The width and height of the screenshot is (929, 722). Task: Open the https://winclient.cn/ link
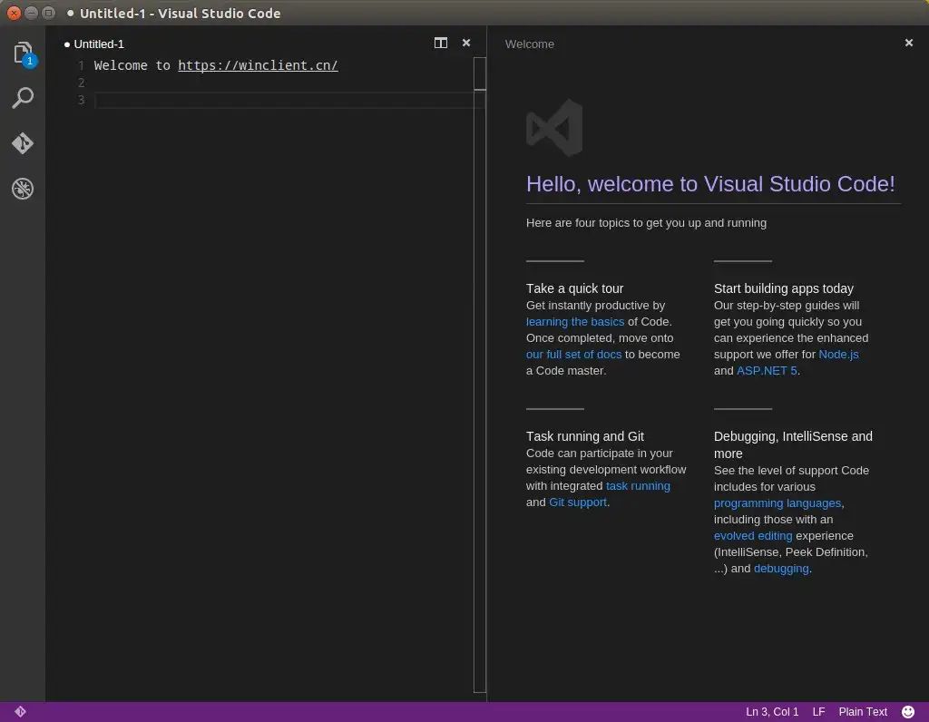(x=258, y=65)
